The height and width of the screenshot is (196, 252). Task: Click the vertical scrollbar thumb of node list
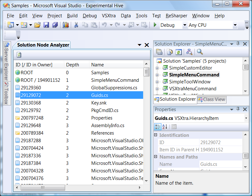coord(146,72)
